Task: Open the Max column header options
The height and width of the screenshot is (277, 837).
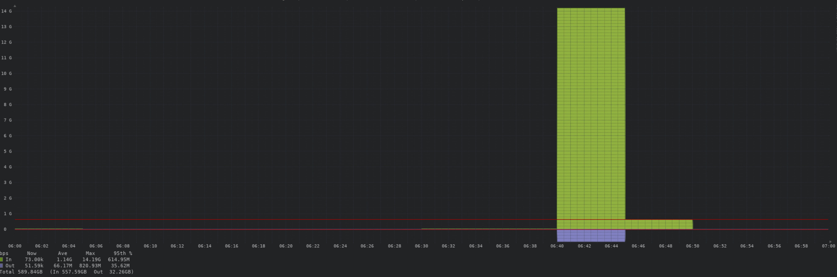Action: pos(90,253)
